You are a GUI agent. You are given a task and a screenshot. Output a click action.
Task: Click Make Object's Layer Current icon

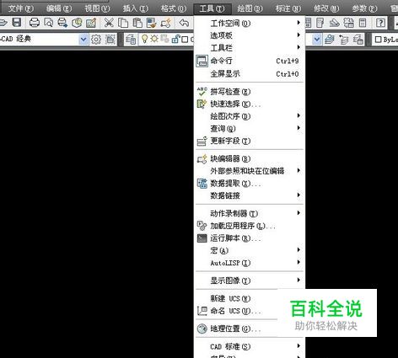click(x=330, y=40)
